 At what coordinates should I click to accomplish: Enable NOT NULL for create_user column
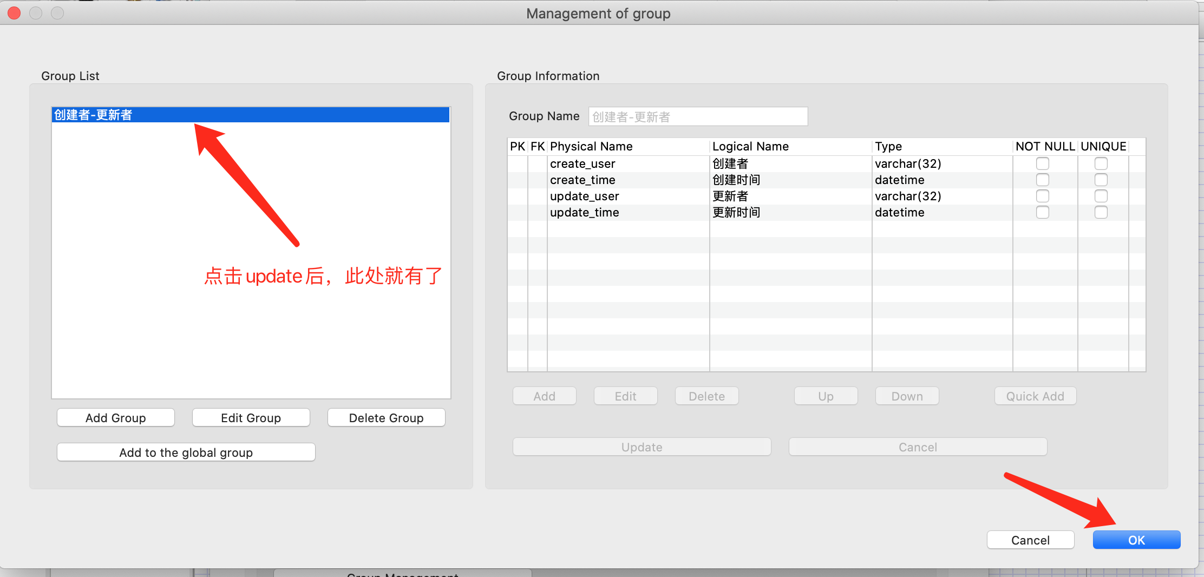(x=1043, y=163)
